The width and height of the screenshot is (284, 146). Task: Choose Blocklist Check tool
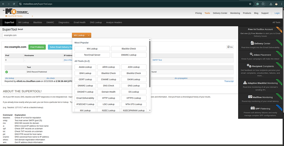point(134,73)
